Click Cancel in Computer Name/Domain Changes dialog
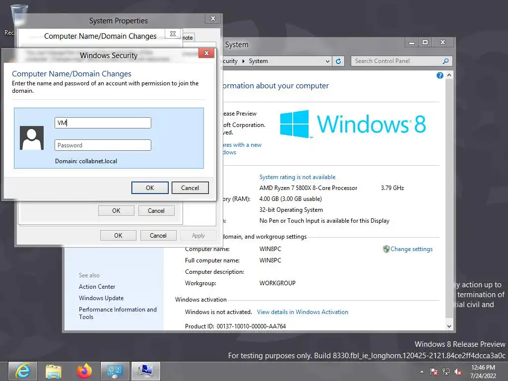 click(156, 210)
